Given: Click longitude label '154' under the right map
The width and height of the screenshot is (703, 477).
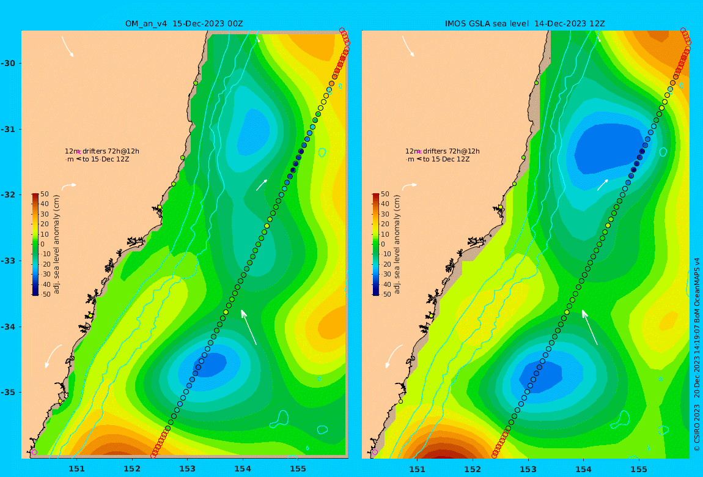Looking at the screenshot, I should coord(583,469).
